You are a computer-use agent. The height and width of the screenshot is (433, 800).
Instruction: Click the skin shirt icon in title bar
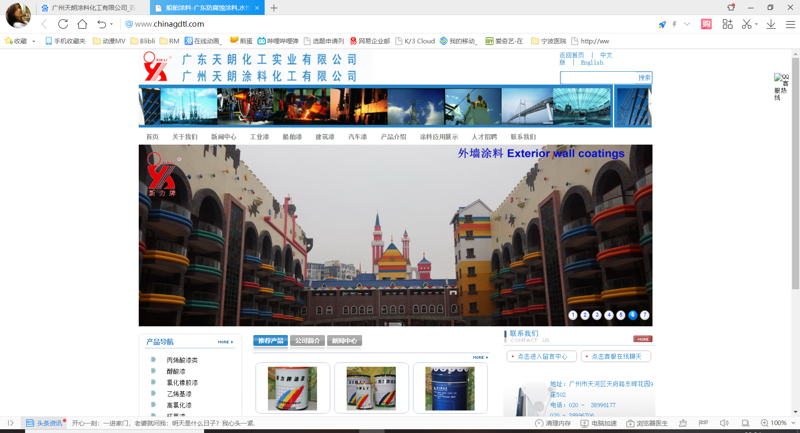[731, 7]
